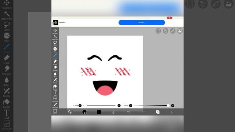Tap the faded redo arrow in the bottom bar

point(143,112)
